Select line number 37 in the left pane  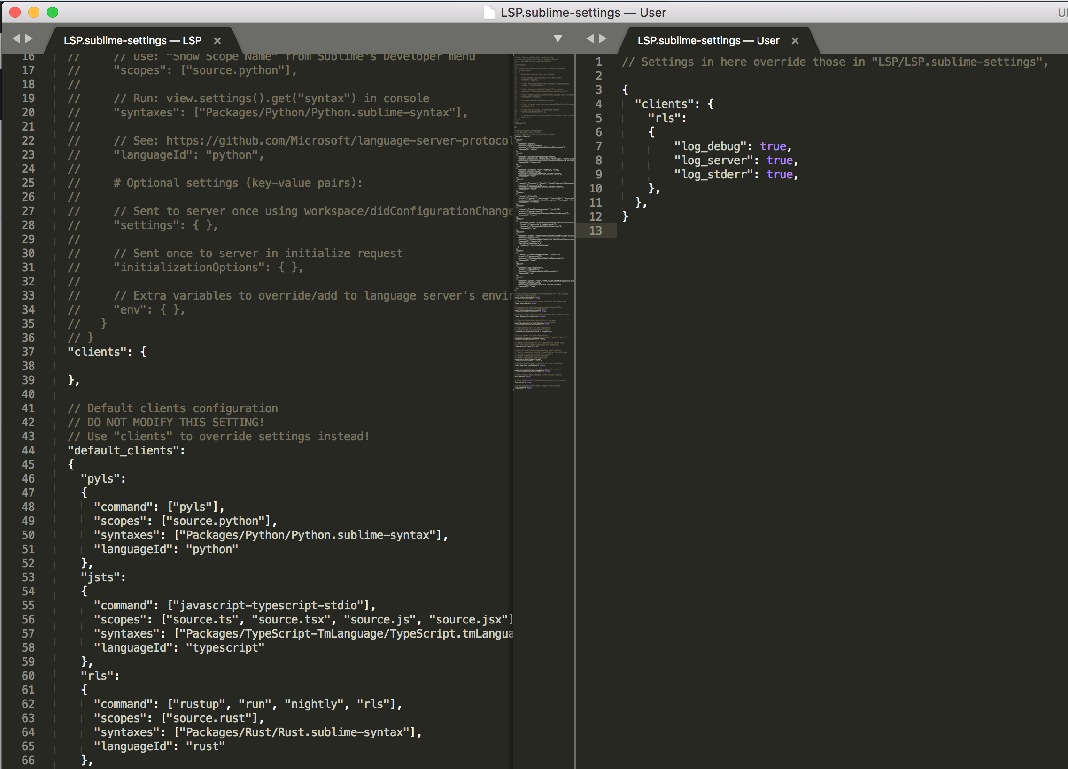coord(28,352)
